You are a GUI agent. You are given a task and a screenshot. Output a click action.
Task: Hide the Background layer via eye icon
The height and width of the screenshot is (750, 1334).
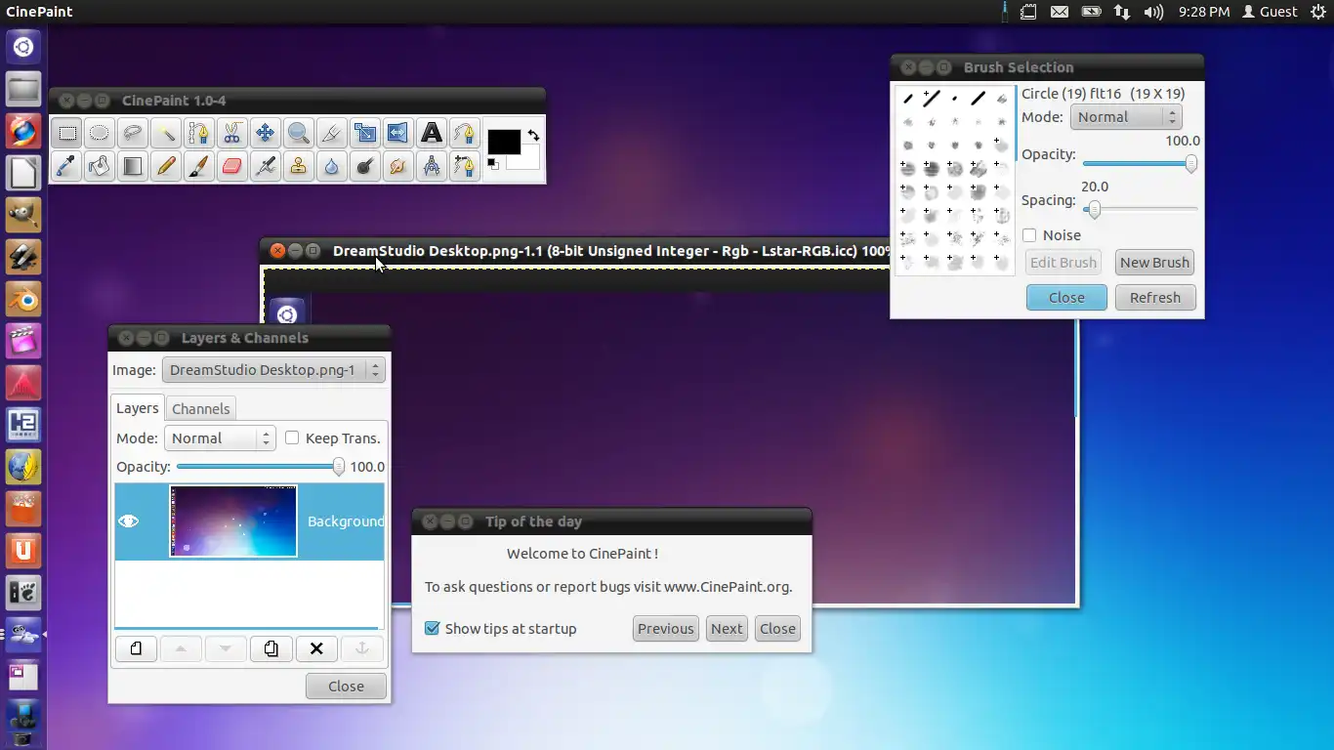128,521
